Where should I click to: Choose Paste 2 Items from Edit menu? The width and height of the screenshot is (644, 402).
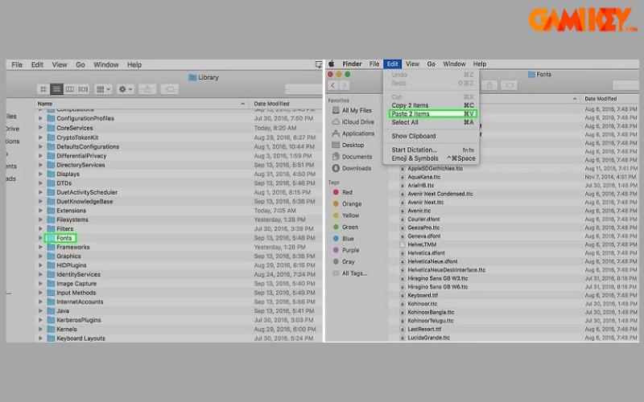point(411,113)
